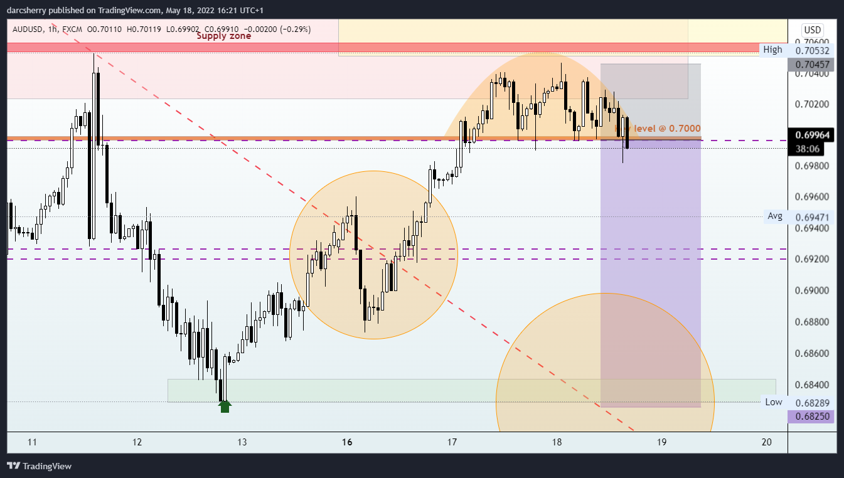The image size is (844, 478).
Task: Click the low value L0.69902
Action: tap(182, 29)
